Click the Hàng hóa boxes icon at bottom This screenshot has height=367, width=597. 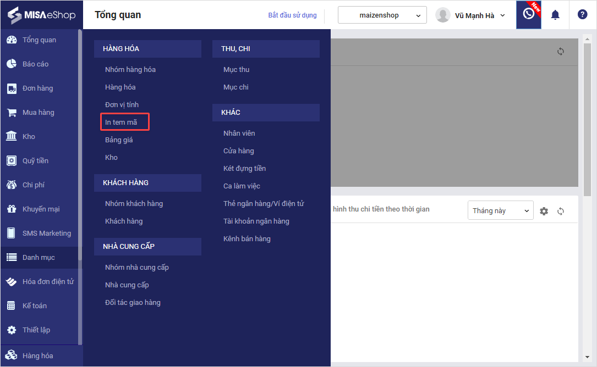point(12,355)
